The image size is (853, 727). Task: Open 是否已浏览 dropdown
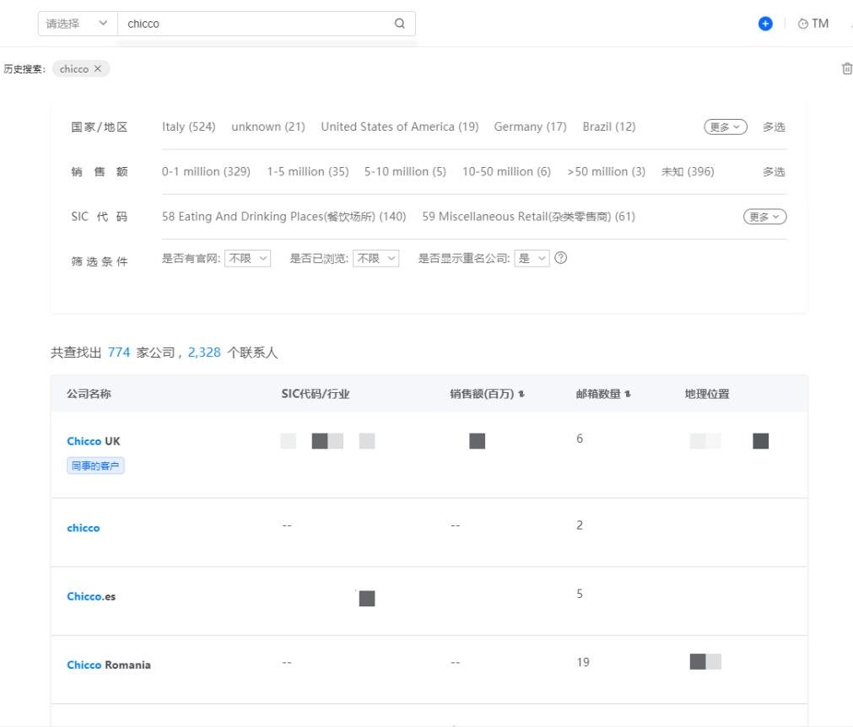(x=376, y=258)
